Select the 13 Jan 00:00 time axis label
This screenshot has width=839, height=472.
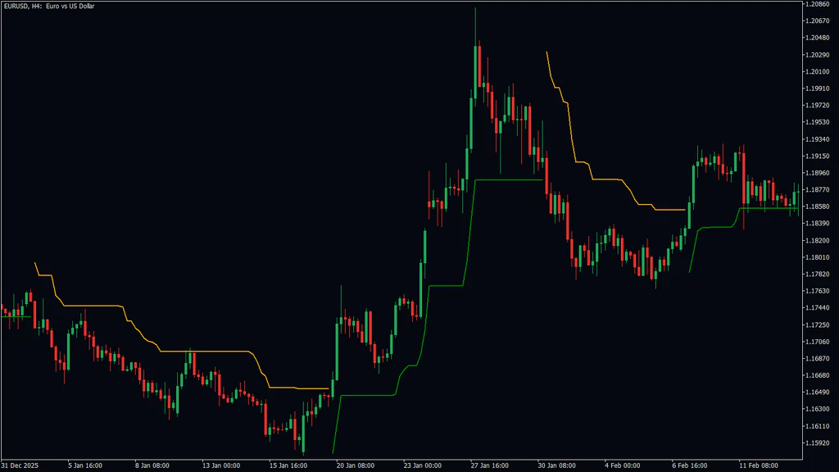click(221, 465)
